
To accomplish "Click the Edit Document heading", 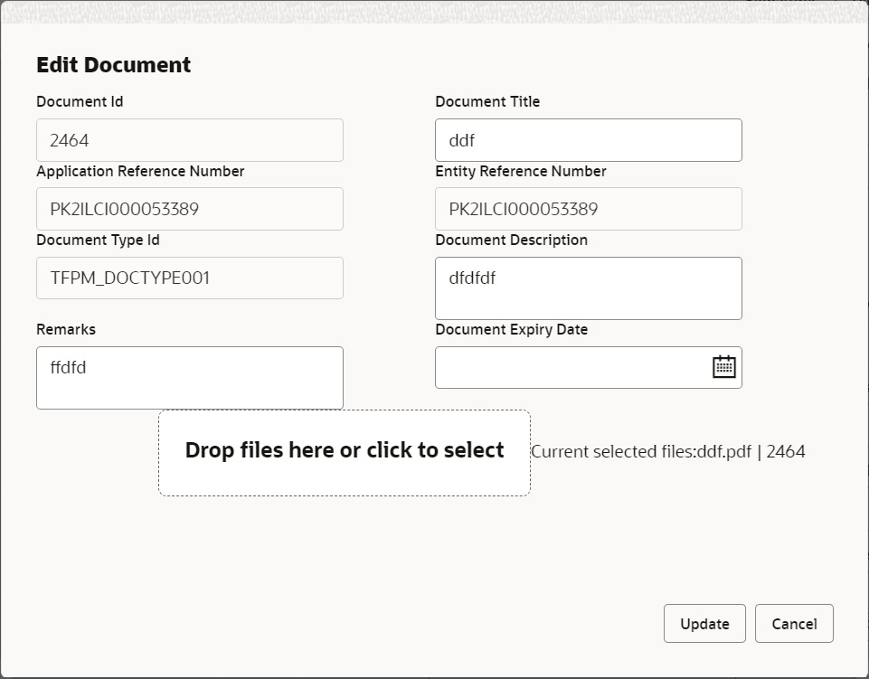I will (x=113, y=64).
